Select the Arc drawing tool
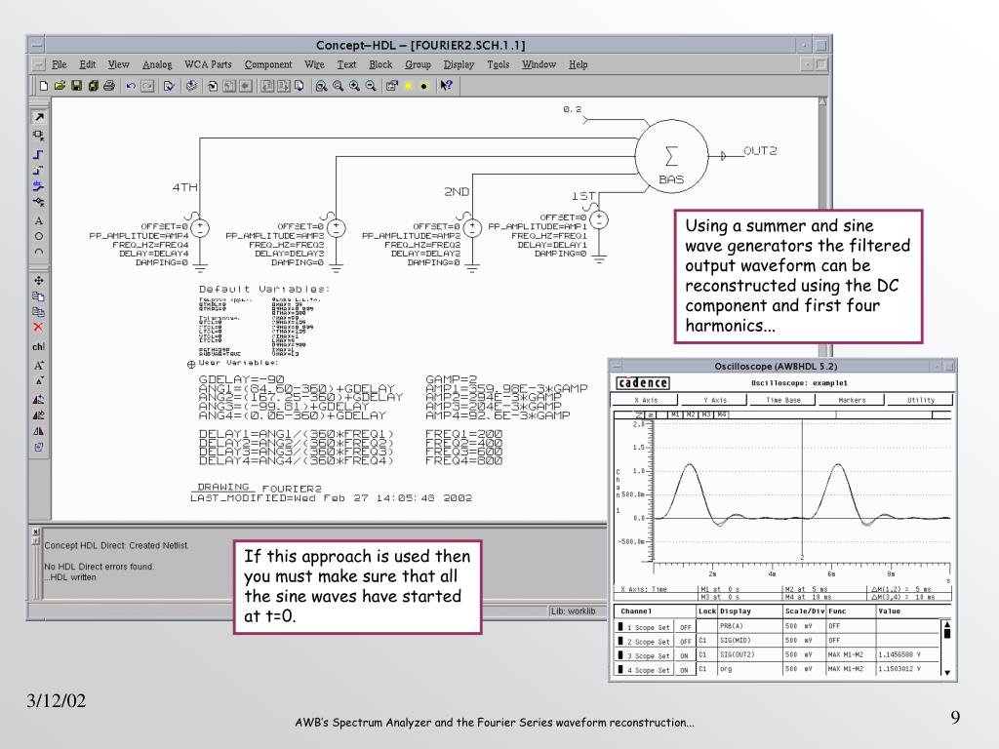Image resolution: width=999 pixels, height=749 pixels. pyautogui.click(x=39, y=252)
